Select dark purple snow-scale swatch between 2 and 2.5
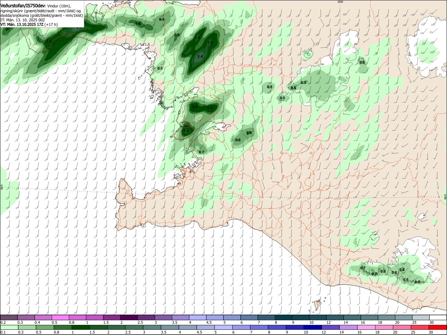 (x=129, y=318)
